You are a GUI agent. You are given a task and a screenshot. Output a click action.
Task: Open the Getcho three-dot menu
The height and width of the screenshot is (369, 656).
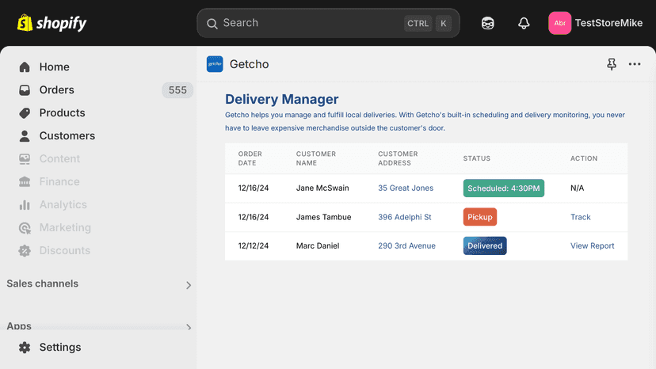pyautogui.click(x=635, y=64)
